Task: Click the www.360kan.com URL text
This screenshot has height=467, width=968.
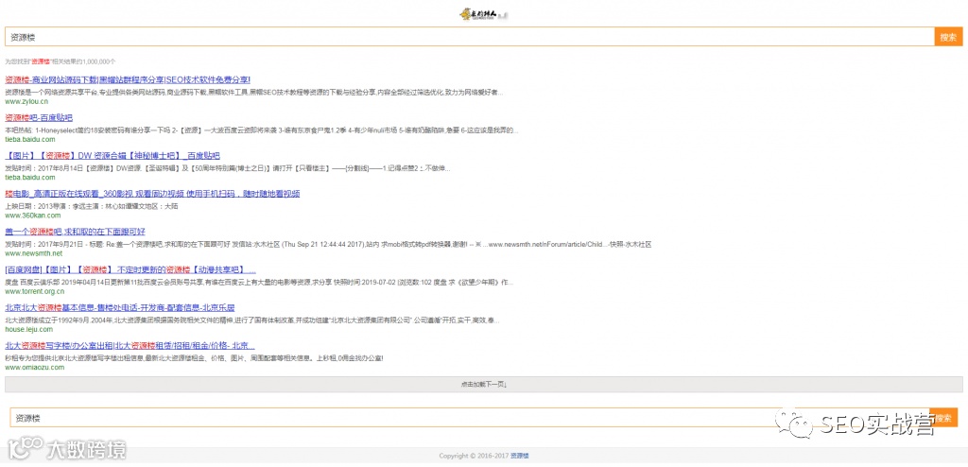Action: click(33, 216)
